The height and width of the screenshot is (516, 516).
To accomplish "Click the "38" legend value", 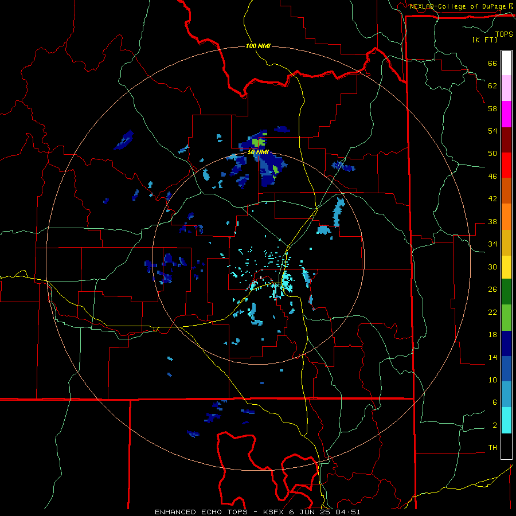I will click(x=492, y=221).
